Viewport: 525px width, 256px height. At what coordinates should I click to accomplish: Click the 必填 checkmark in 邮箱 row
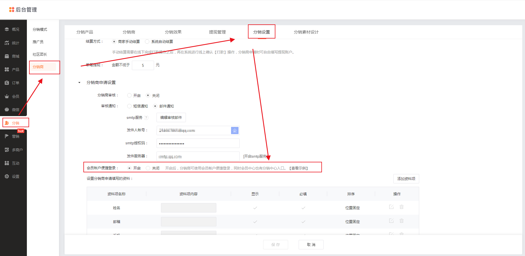click(303, 222)
